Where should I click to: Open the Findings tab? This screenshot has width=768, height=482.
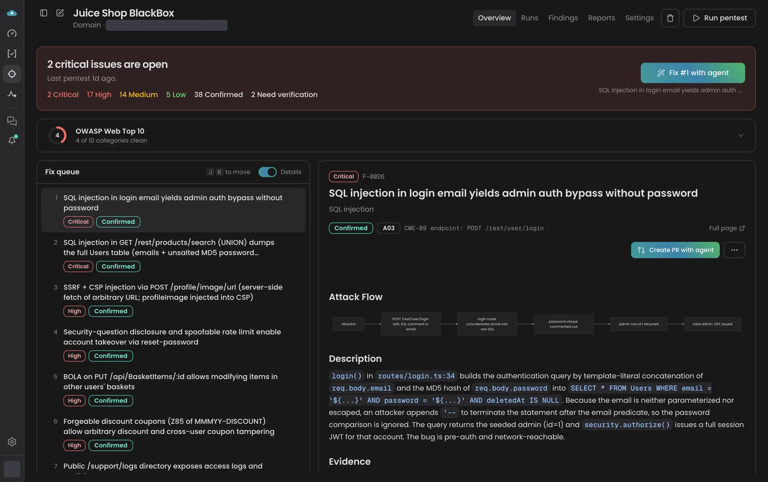[x=563, y=18]
